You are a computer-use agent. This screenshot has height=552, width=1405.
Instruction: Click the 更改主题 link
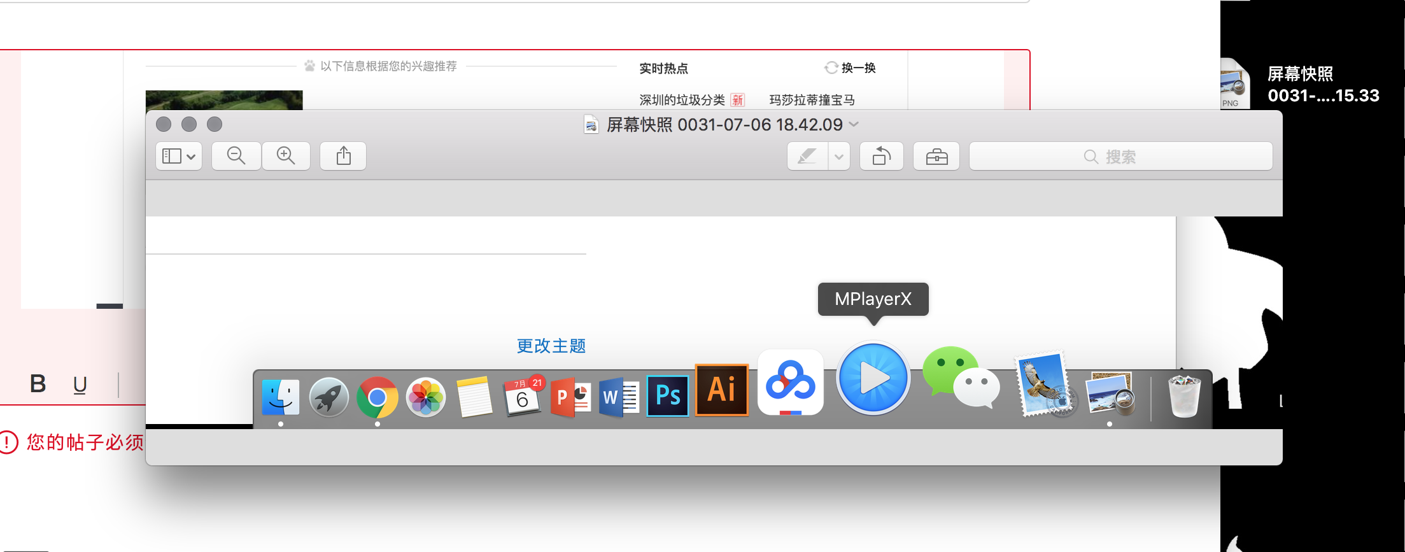tap(551, 346)
